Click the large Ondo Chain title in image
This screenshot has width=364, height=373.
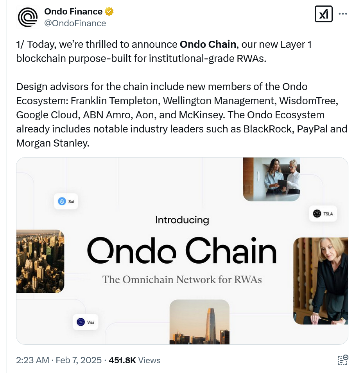tap(182, 251)
